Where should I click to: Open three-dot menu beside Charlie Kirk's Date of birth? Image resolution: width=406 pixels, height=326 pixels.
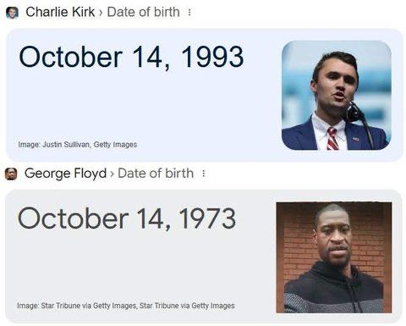coord(189,12)
